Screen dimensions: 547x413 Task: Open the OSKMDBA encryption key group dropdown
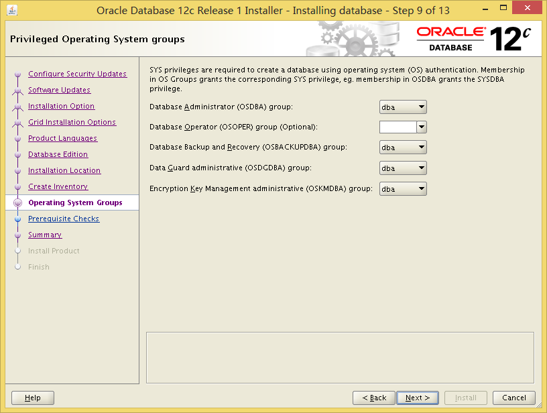point(403,189)
